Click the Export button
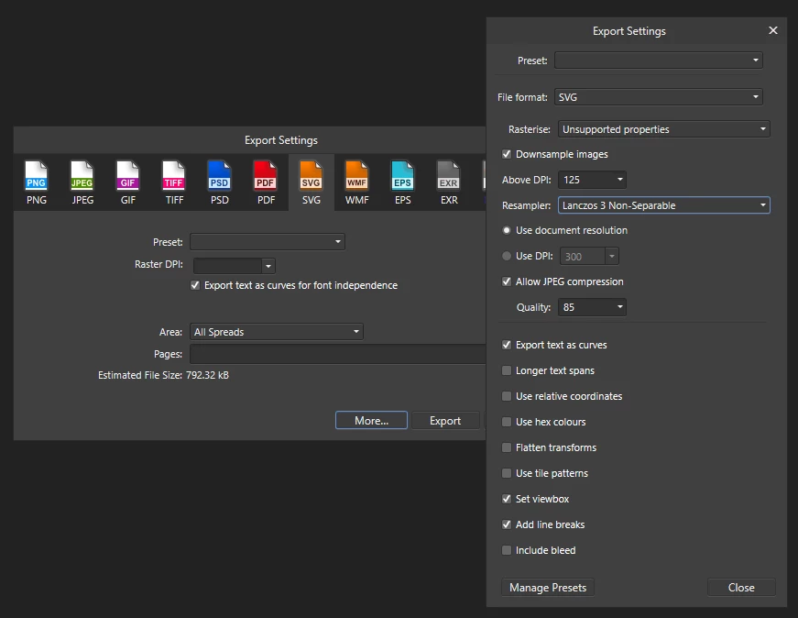 click(x=445, y=420)
